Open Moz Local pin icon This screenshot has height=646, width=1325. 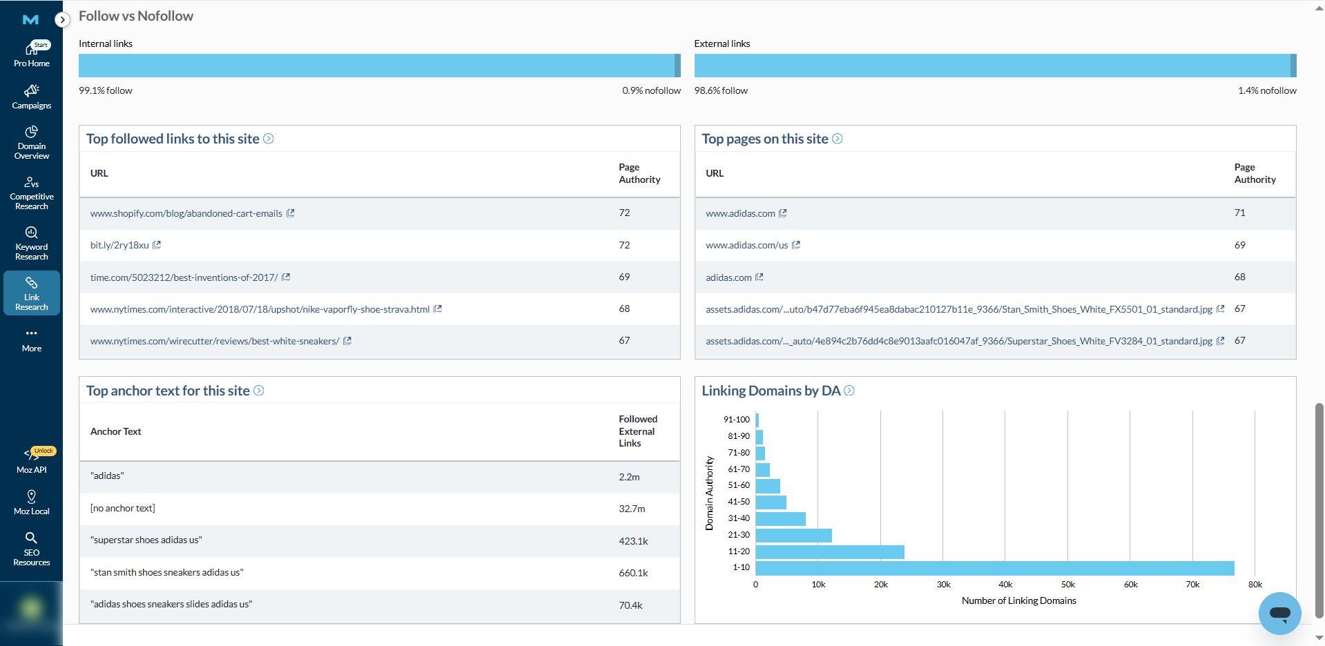(31, 500)
